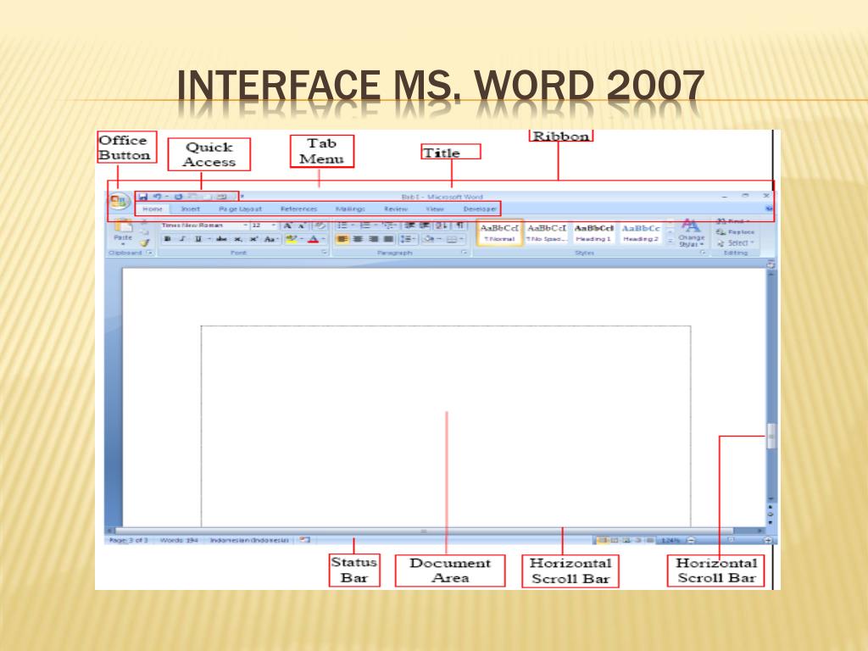Redo action in Quick Access toolbar

[178, 197]
